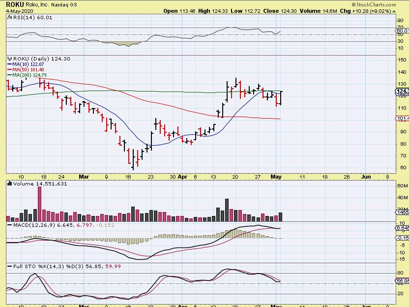Click the ROKU ticker symbol title

[x=15, y=4]
